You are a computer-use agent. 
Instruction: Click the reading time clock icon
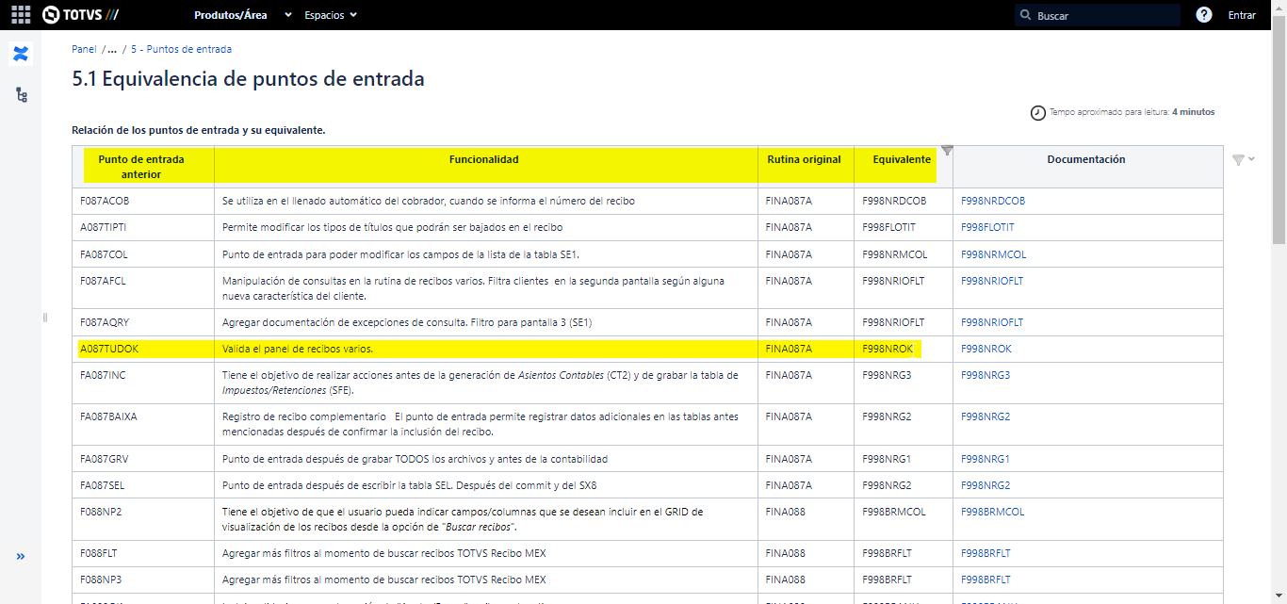1038,112
